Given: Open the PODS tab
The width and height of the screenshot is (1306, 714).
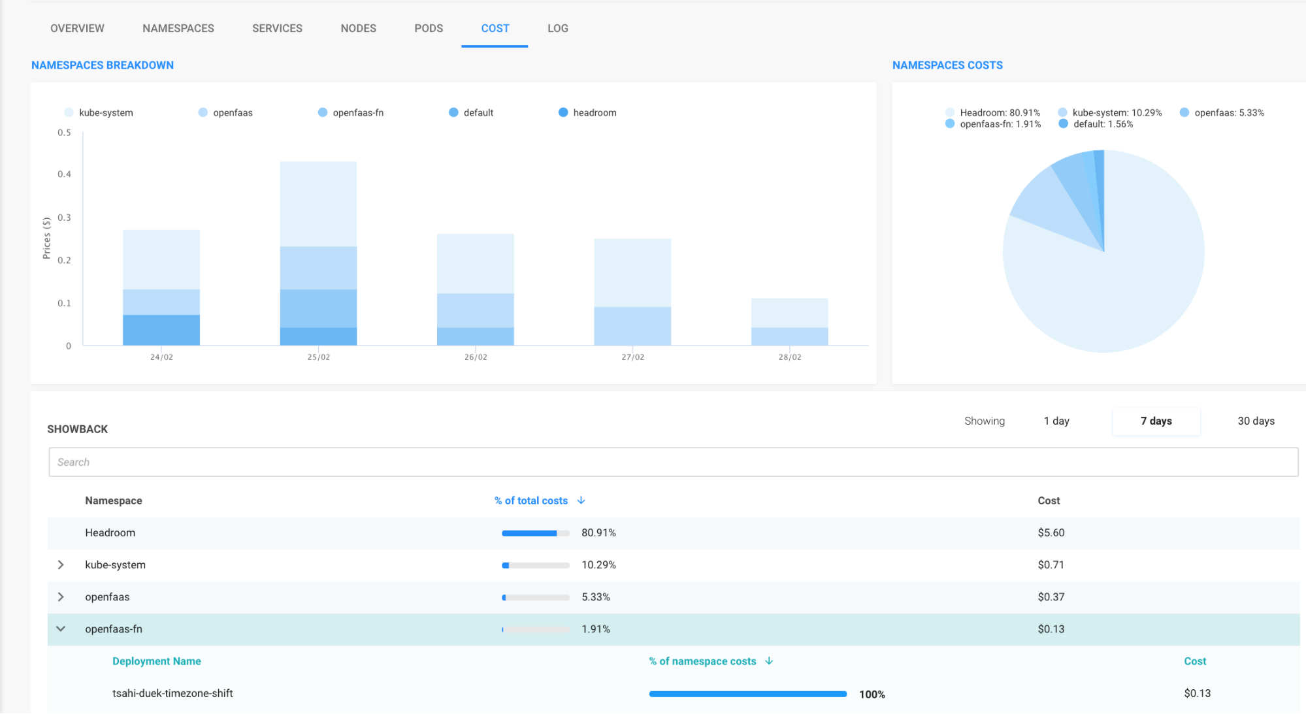Looking at the screenshot, I should click(429, 28).
